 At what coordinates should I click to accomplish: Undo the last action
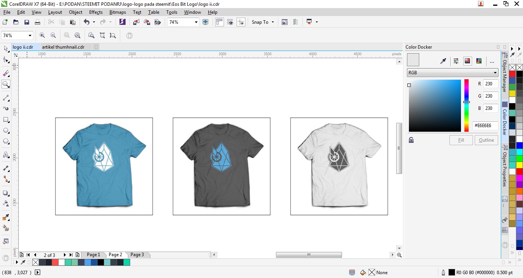[x=87, y=22]
